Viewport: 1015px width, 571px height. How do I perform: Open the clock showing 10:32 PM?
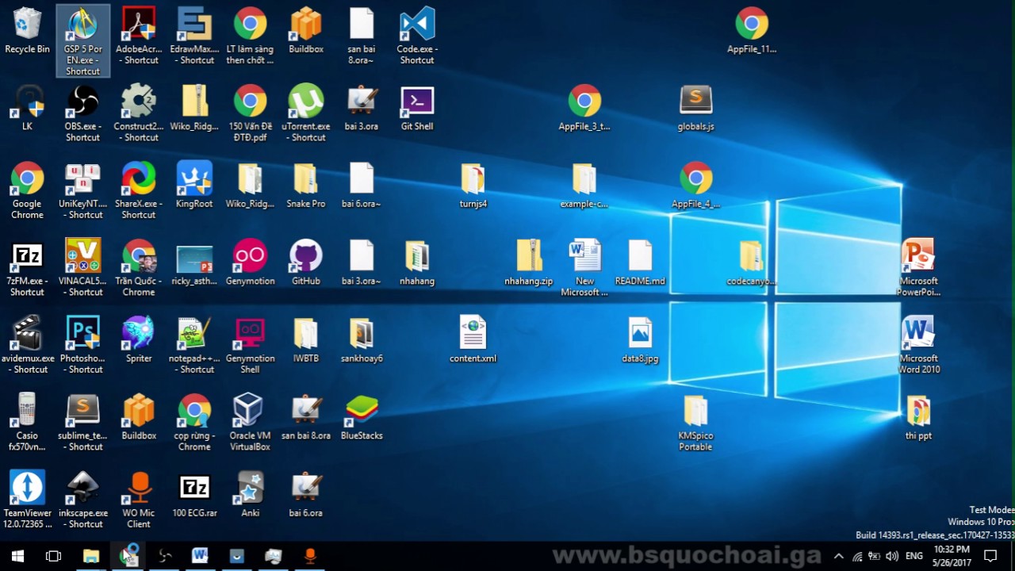951,556
